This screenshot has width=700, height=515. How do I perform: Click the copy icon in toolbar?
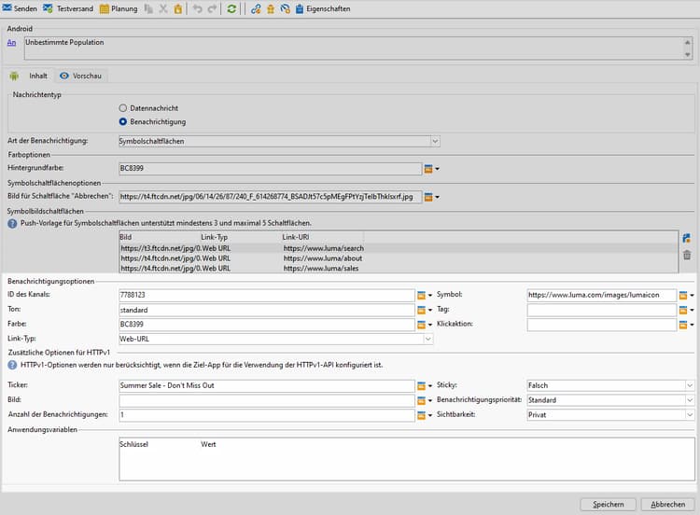click(148, 8)
